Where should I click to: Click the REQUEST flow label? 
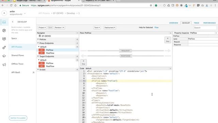coord(126,51)
